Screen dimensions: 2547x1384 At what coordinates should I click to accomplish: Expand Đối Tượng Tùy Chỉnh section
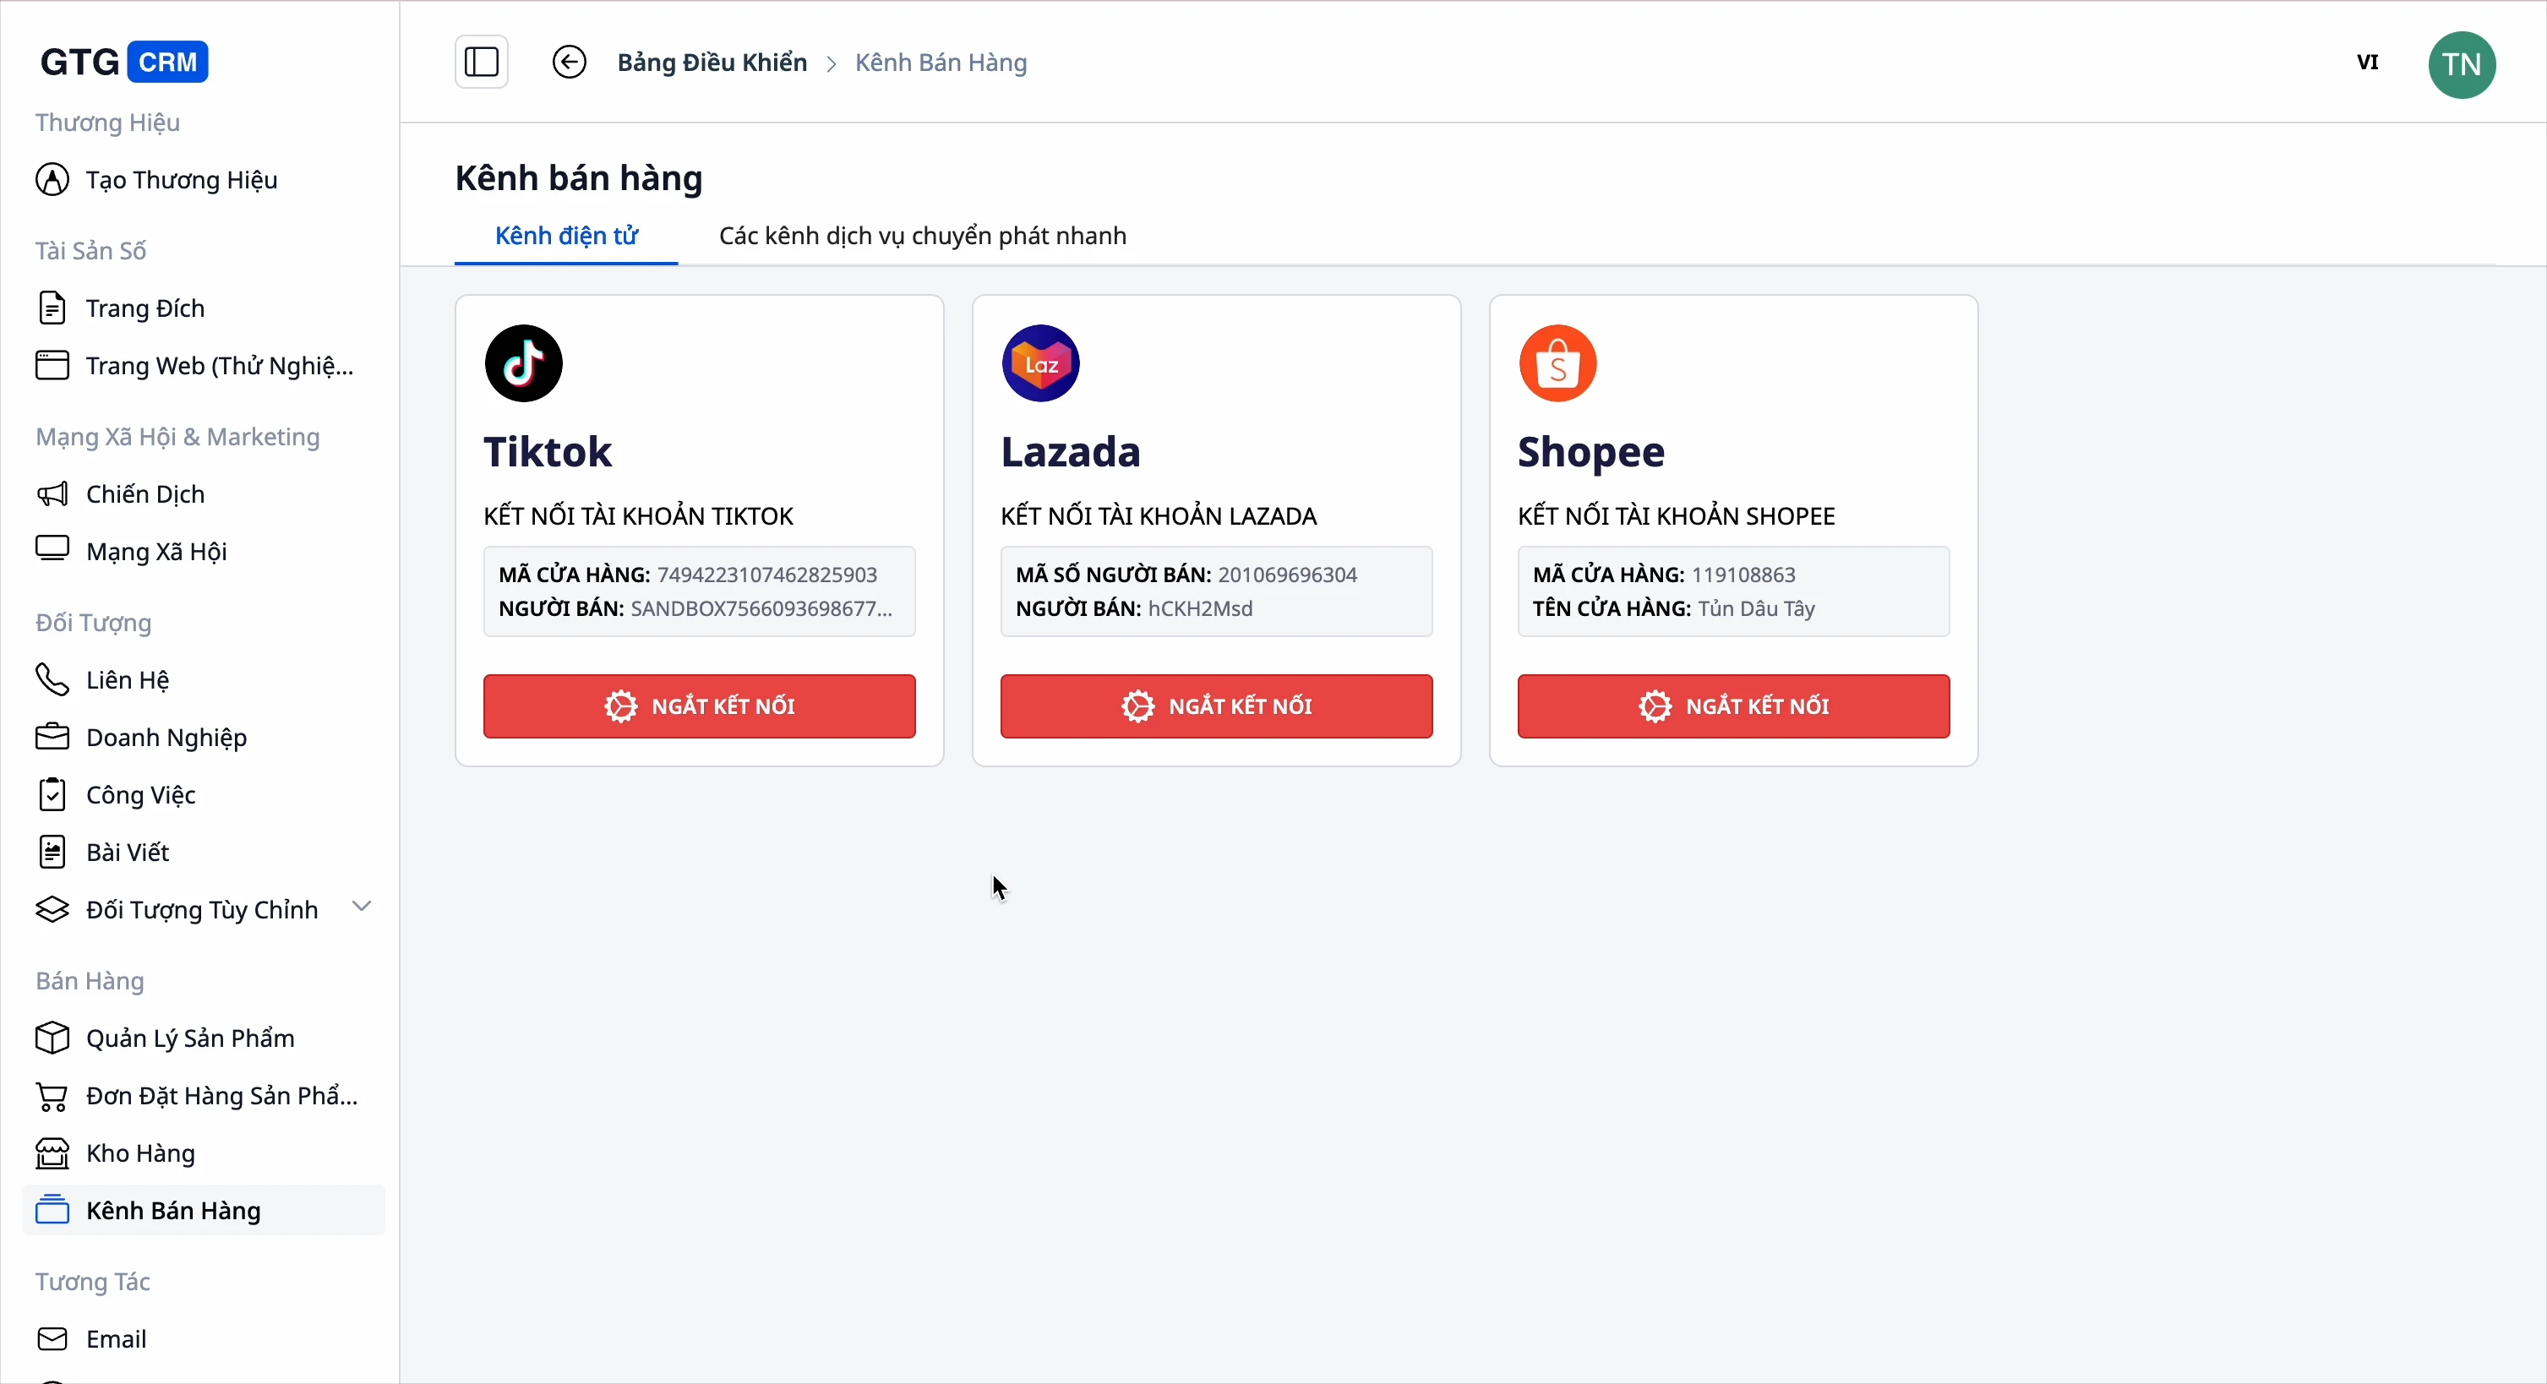tap(362, 907)
